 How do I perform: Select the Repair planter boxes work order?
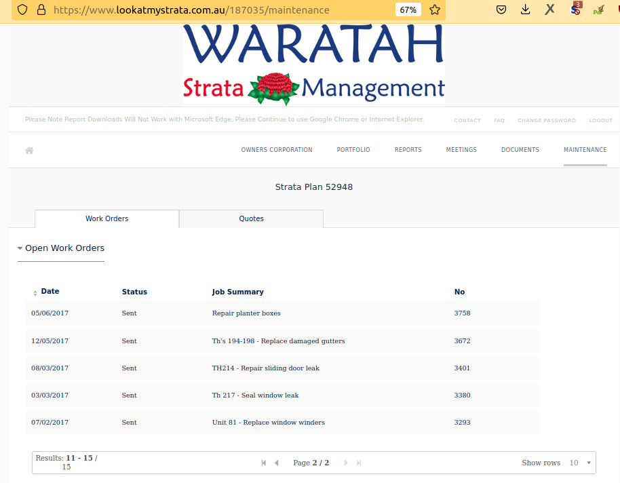pyautogui.click(x=282, y=313)
